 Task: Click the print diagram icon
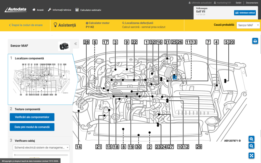click(255, 41)
